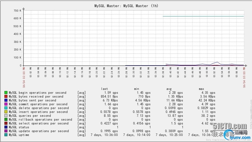Image resolution: width=252 pixels, height=142 pixels.
Task: Select the 'MySQL status' legend label
Action: pos(19,127)
